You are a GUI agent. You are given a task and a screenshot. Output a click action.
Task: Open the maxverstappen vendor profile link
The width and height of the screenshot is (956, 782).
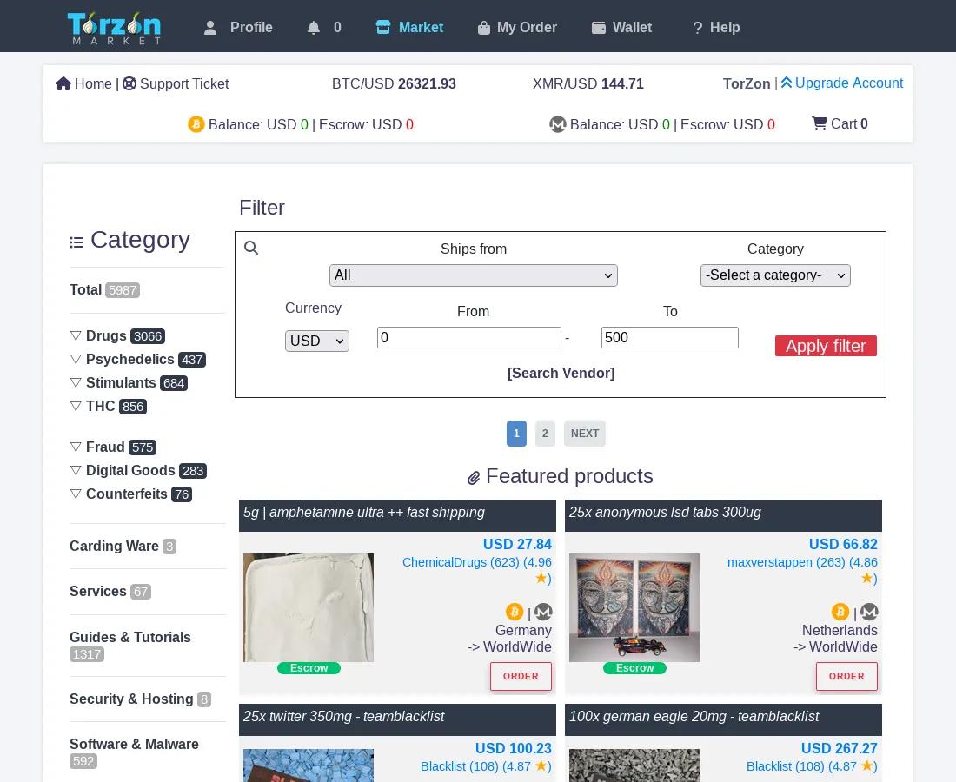(x=802, y=570)
